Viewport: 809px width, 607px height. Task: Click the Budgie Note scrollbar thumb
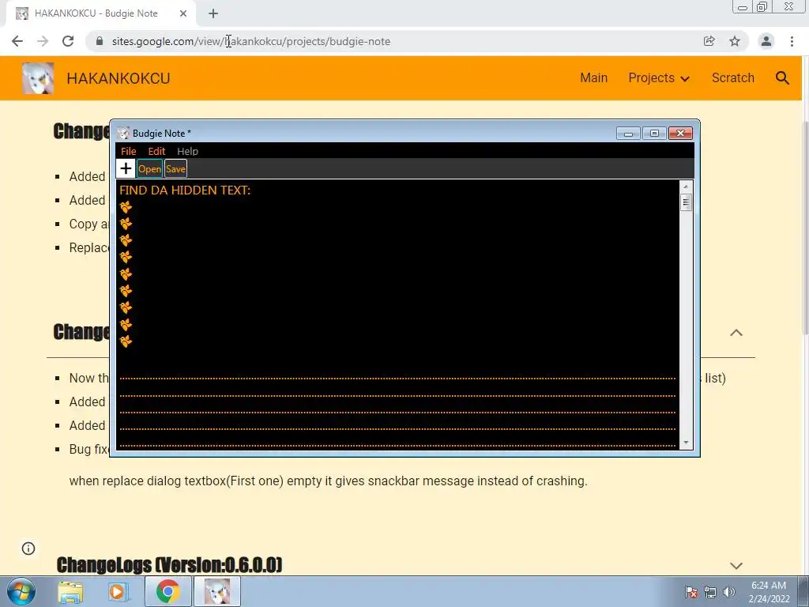tap(686, 202)
